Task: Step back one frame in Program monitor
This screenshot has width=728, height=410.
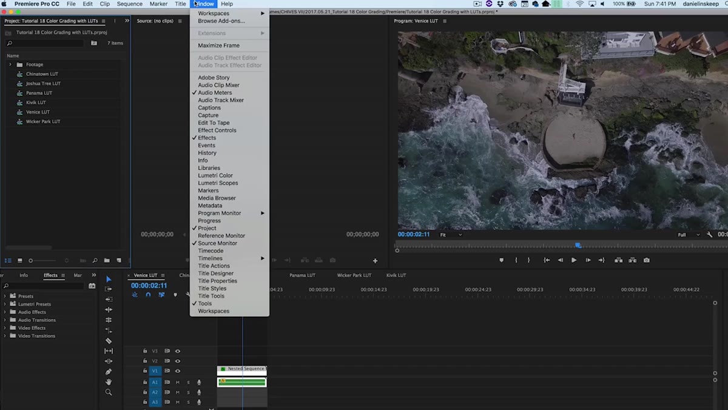Action: click(560, 260)
